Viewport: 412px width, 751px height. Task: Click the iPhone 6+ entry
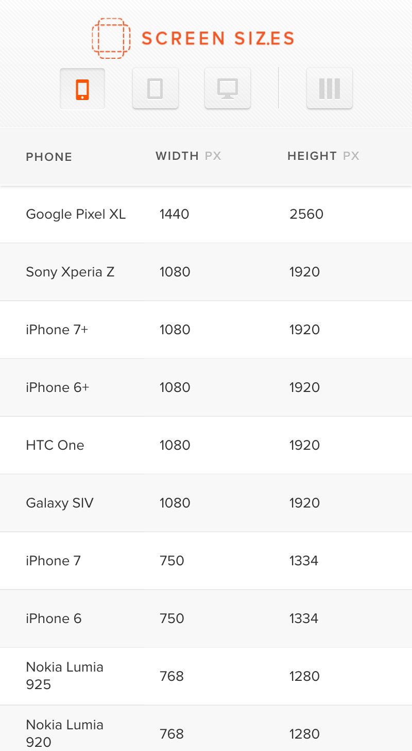coord(58,387)
